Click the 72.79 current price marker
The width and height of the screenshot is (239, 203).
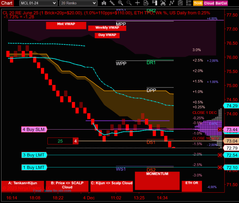[x=231, y=148]
